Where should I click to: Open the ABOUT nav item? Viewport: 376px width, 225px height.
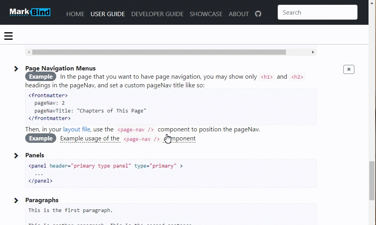tap(239, 14)
